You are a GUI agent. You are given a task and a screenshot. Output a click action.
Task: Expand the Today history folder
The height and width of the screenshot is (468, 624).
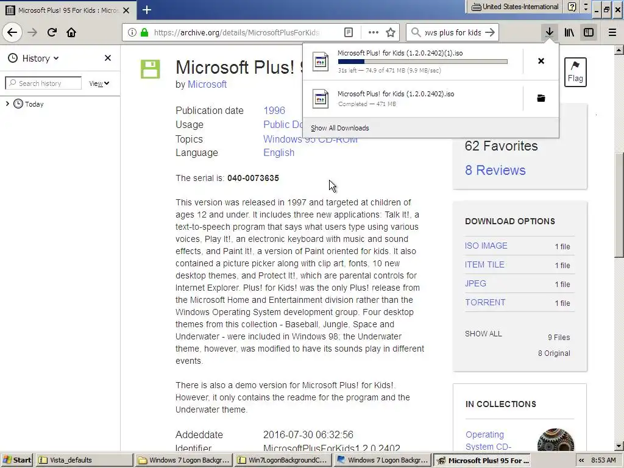tap(7, 104)
